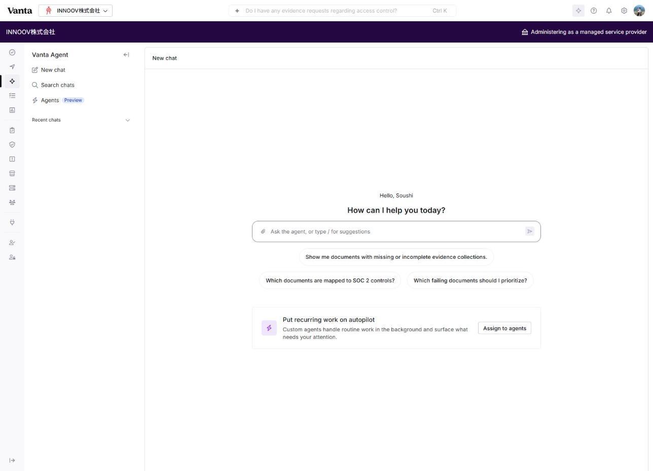Collapse the Vanta Agent side panel
653x471 pixels.
[126, 55]
